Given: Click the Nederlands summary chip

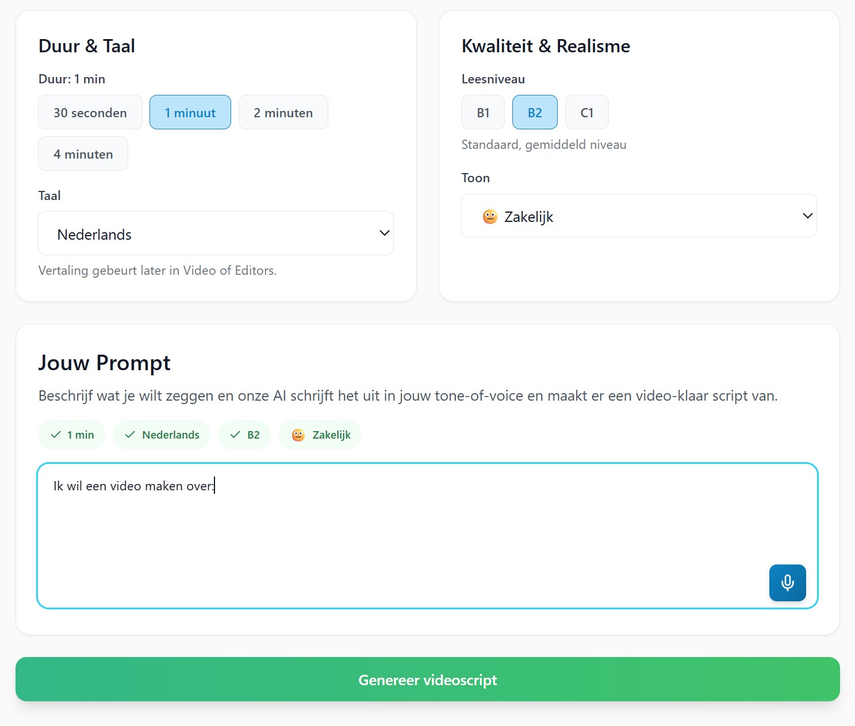Looking at the screenshot, I should (x=170, y=435).
